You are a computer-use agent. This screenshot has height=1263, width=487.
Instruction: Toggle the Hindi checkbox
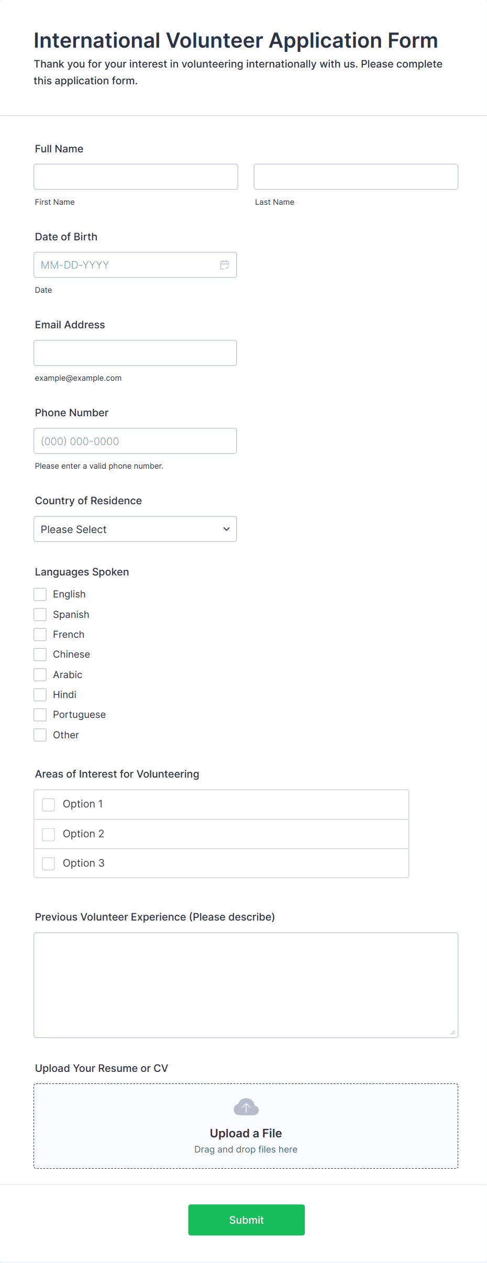pos(40,695)
